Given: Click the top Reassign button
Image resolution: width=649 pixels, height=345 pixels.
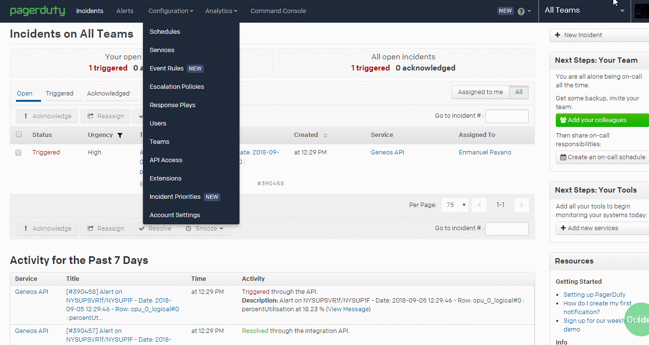Looking at the screenshot, I should [105, 116].
